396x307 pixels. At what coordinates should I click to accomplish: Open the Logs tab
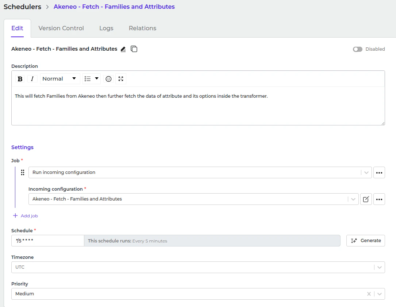[106, 28]
